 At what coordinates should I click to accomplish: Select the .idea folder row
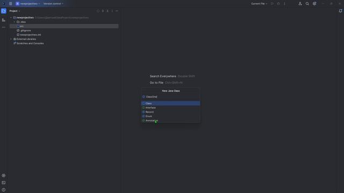(x=64, y=22)
